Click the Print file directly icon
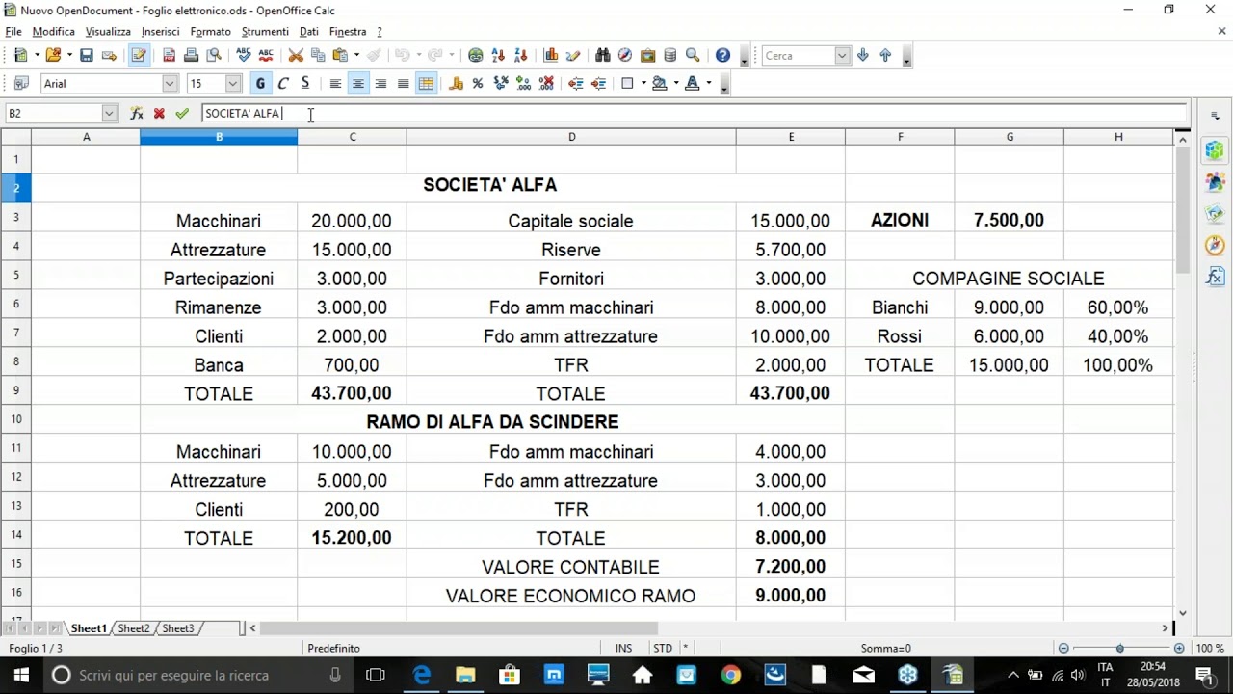 click(x=191, y=56)
